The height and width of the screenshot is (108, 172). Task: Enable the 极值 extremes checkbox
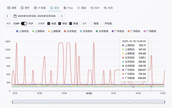point(91,24)
